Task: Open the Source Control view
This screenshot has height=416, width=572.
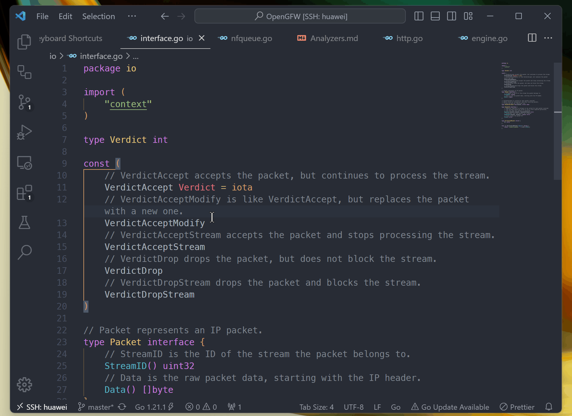Action: pos(24,102)
